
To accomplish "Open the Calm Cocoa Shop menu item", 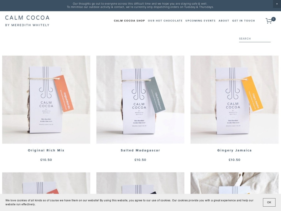I will [129, 21].
